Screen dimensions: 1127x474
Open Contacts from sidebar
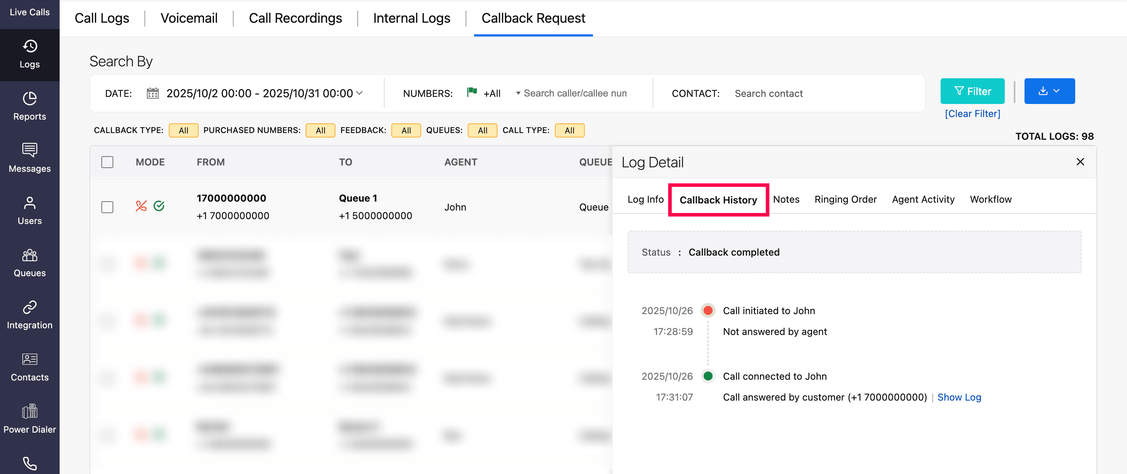[x=29, y=360]
